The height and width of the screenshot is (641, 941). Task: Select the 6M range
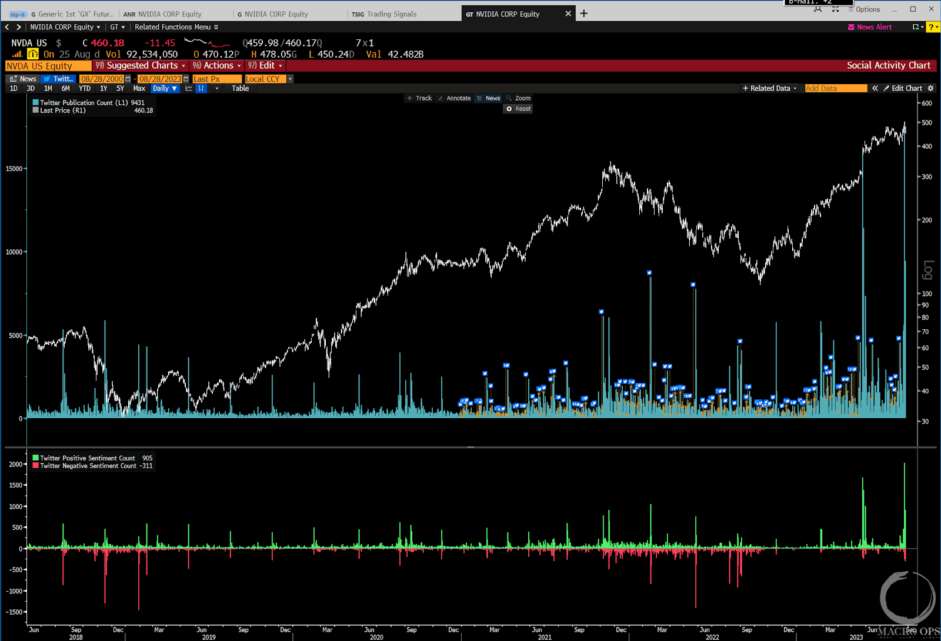[66, 88]
